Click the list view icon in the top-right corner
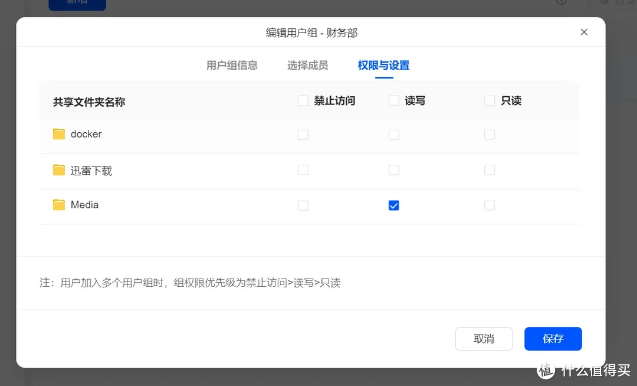Image resolution: width=637 pixels, height=386 pixels. pos(603,2)
